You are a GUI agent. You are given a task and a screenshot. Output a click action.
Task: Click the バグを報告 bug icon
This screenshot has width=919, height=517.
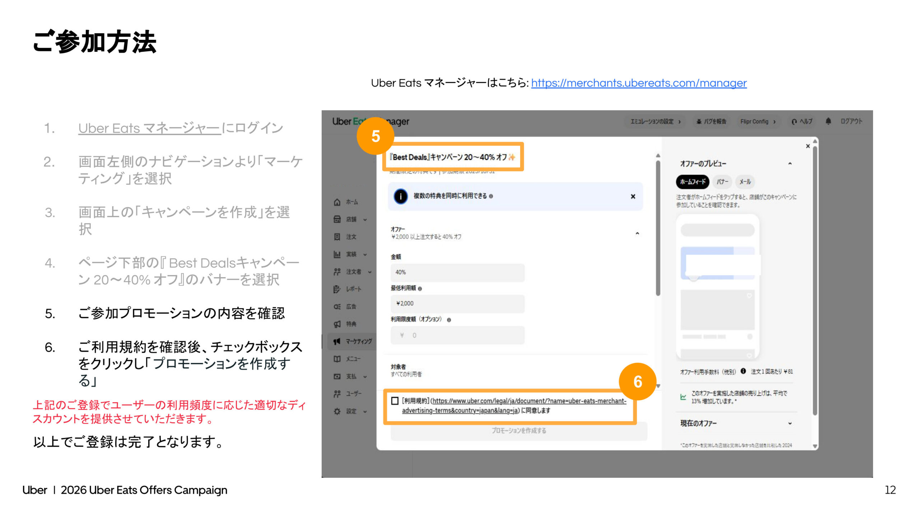(x=699, y=122)
